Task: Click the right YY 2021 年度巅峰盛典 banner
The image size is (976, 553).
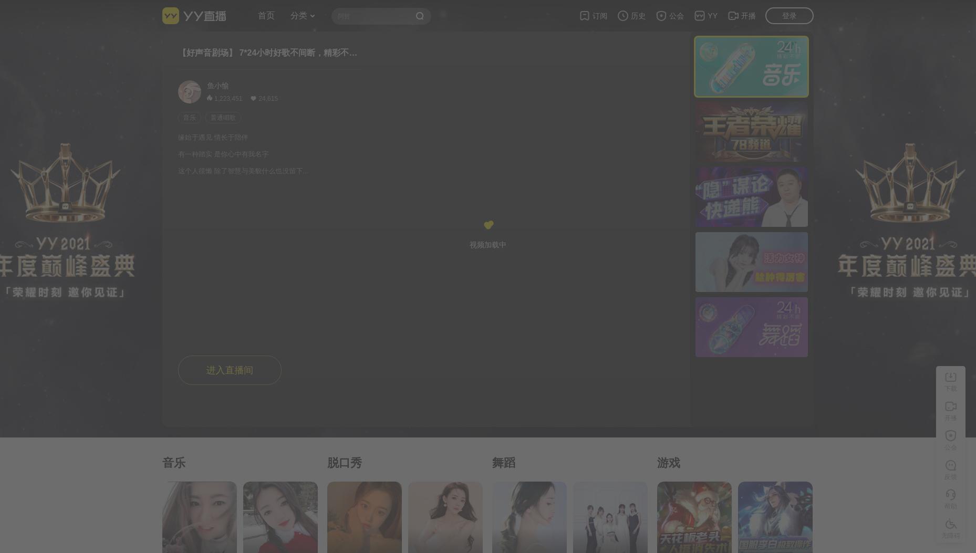Action: [x=908, y=221]
